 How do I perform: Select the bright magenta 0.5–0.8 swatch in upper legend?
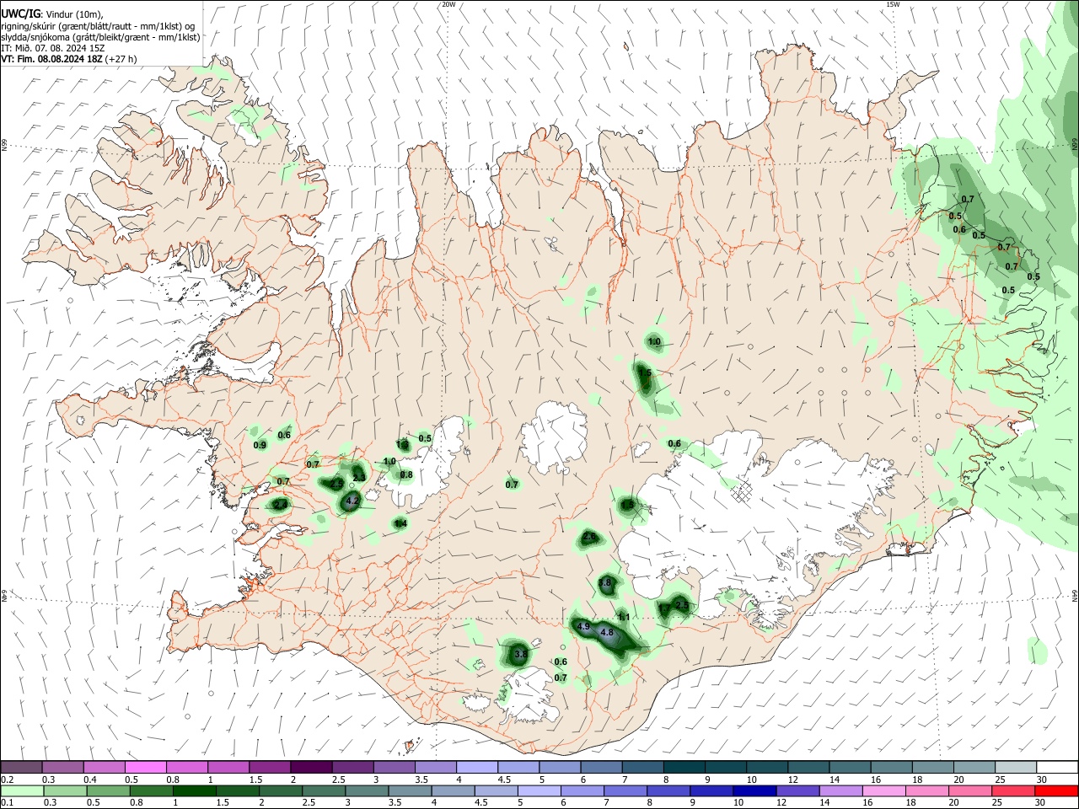coord(146,767)
